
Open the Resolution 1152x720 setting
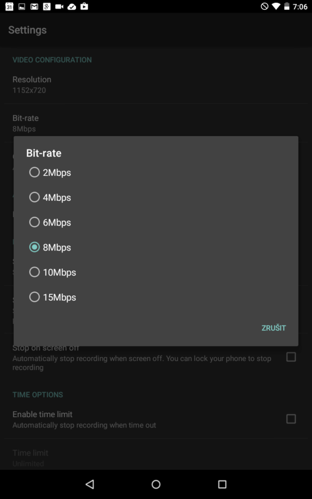pos(156,85)
